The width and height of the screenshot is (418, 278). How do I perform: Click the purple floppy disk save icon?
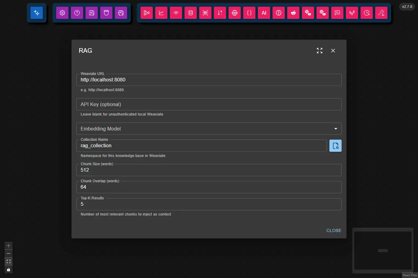coord(121,13)
